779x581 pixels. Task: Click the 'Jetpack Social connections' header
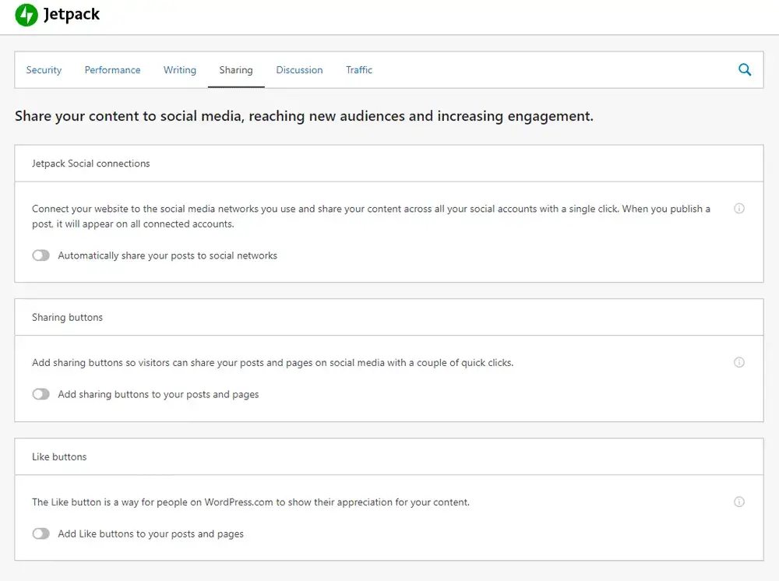point(90,164)
